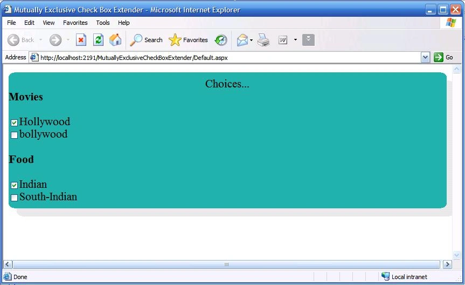
Task: Close the Internet Explorer window
Action: (x=455, y=10)
